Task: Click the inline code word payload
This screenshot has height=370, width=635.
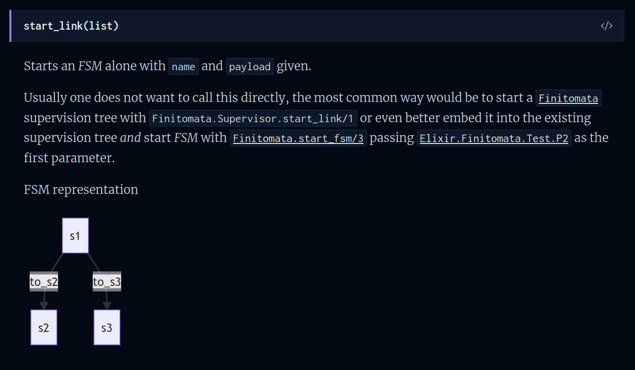Action: coord(250,66)
